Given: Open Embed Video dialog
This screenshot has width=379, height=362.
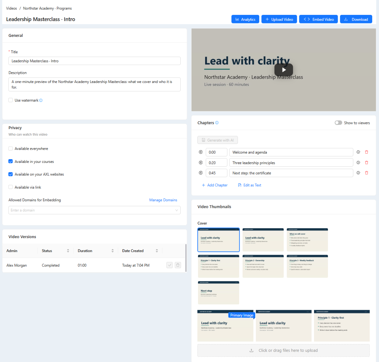Looking at the screenshot, I should (x=318, y=19).
